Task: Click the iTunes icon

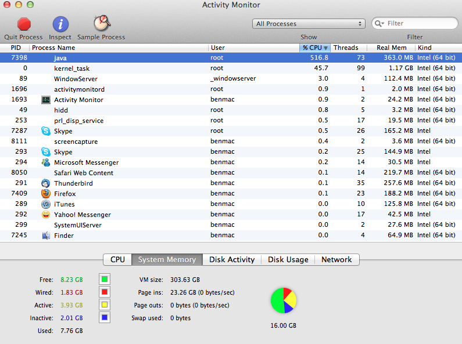Action: pyautogui.click(x=46, y=204)
